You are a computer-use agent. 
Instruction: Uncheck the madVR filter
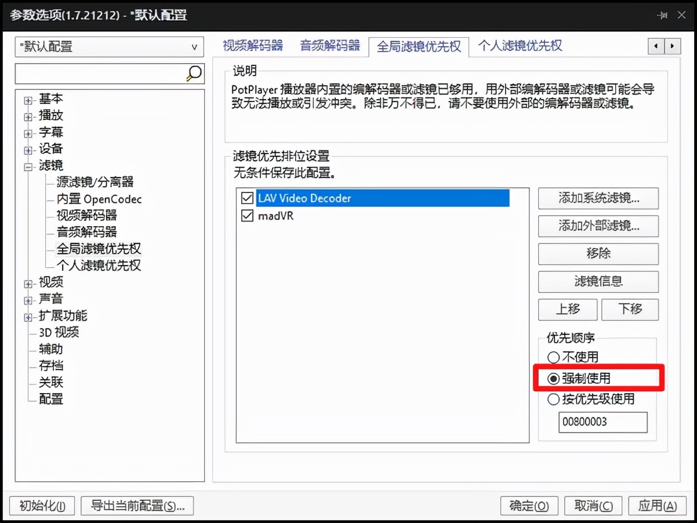247,216
